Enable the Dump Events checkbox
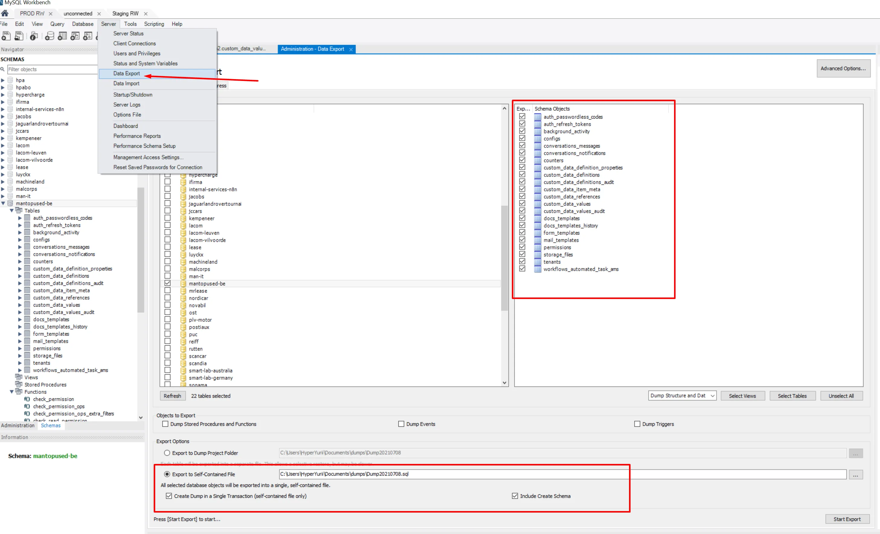Screen dimensions: 880x534 [401, 424]
